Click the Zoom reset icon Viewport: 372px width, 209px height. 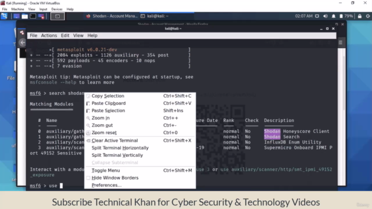coord(88,133)
